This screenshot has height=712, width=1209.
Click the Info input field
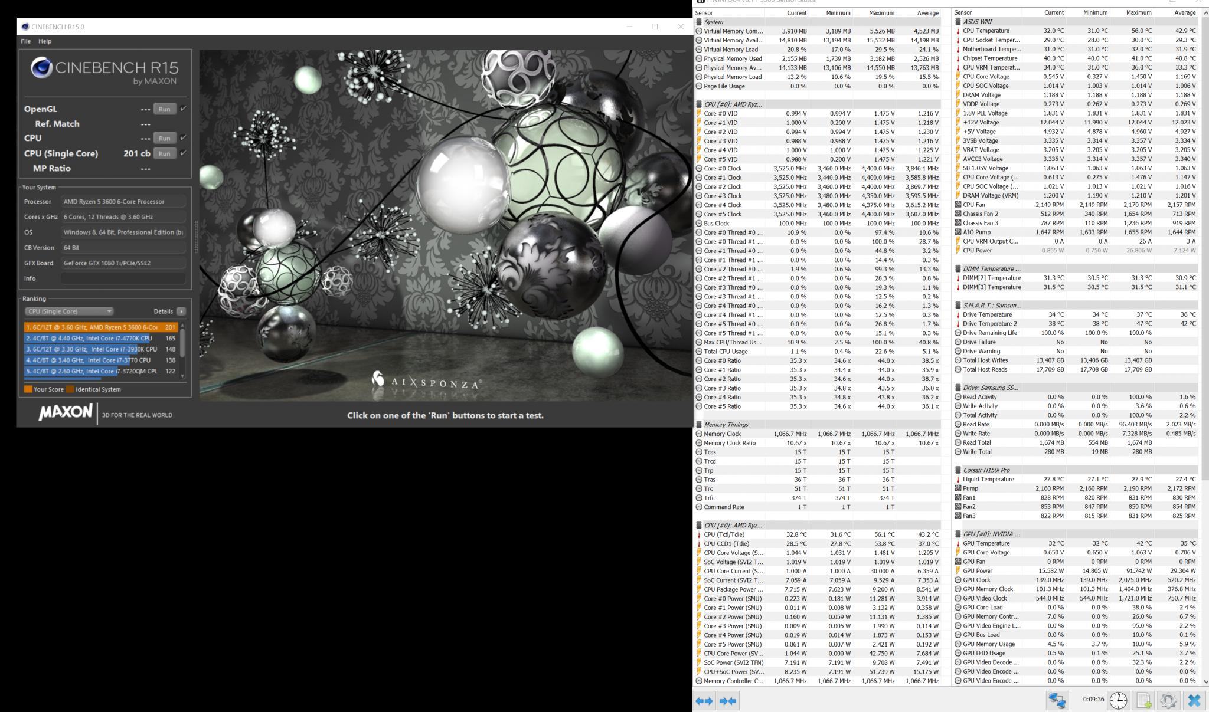click(x=123, y=278)
